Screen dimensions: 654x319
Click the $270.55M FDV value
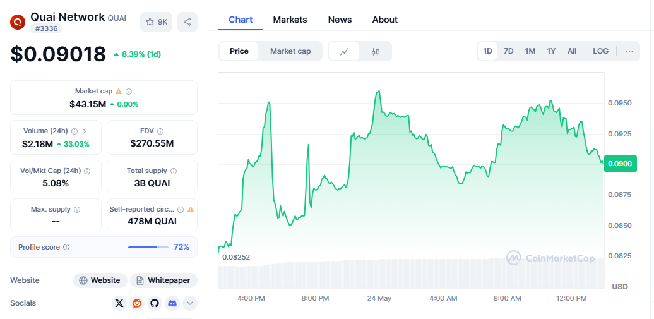[x=152, y=144]
